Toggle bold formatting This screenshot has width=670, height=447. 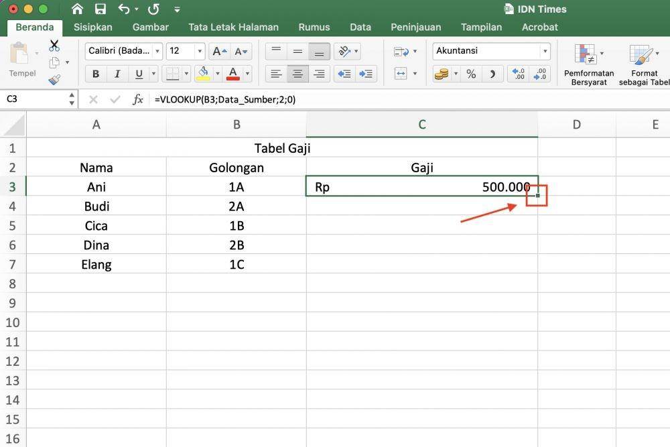(96, 74)
